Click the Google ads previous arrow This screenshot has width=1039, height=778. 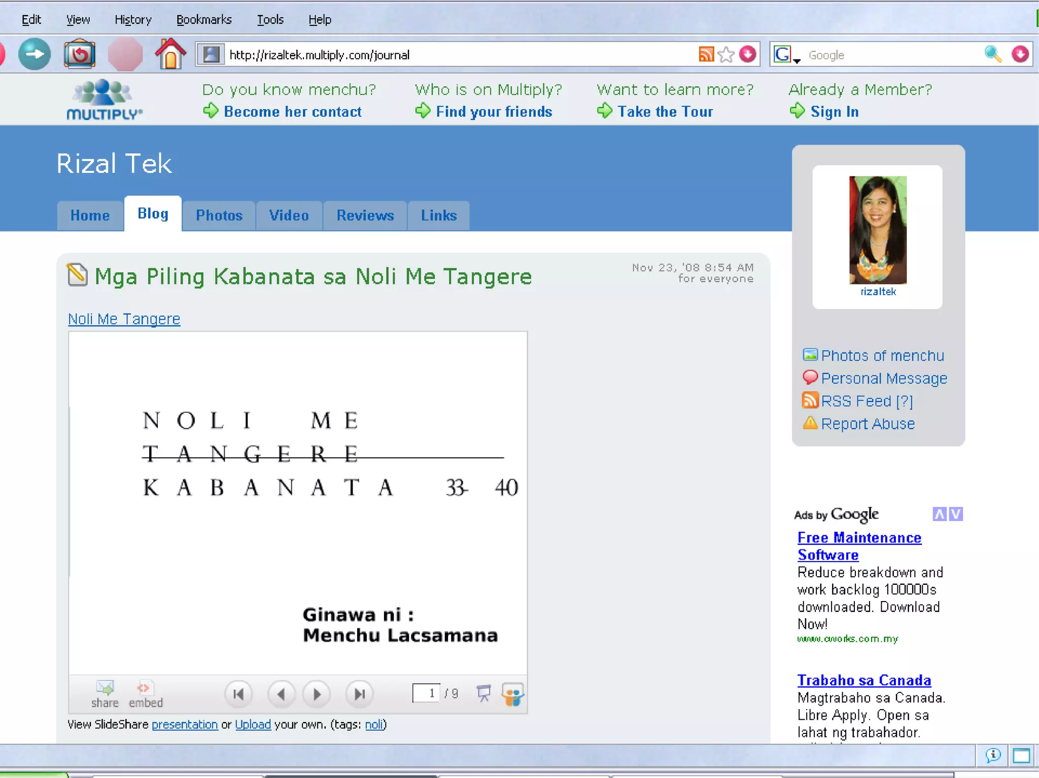[940, 514]
